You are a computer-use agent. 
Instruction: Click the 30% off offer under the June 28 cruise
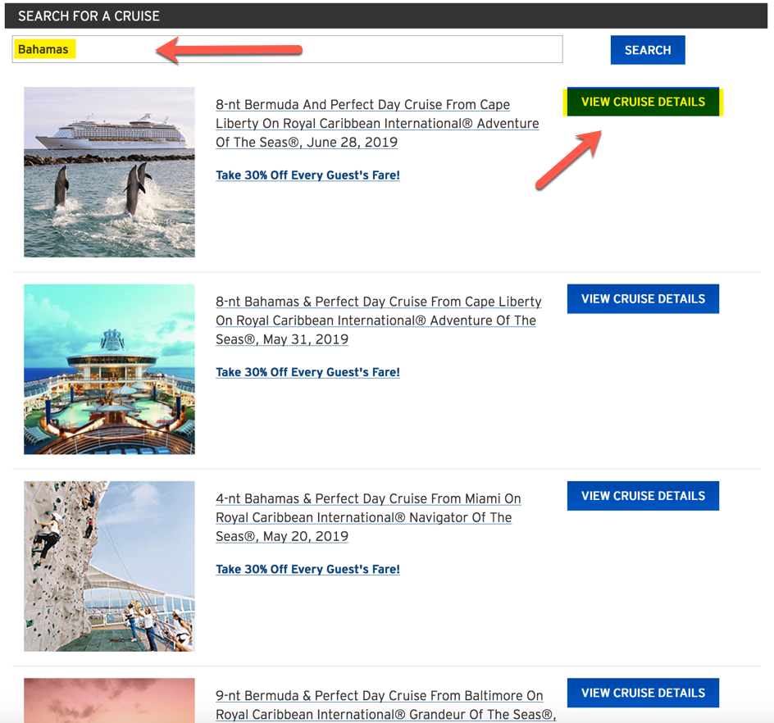pos(307,175)
